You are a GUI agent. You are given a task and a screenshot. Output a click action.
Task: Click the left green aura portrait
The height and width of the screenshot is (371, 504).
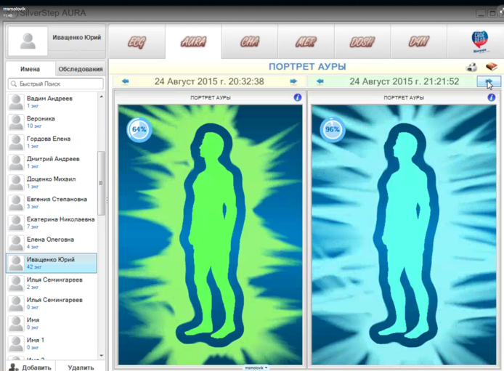coord(210,235)
